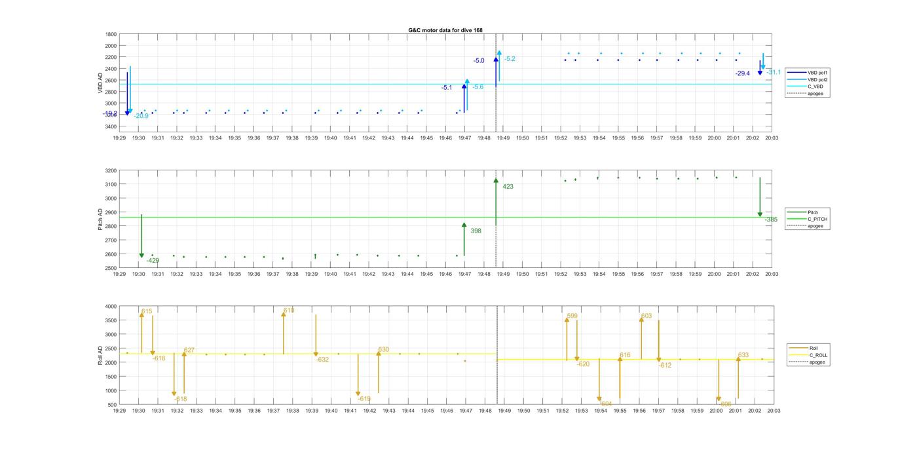Click the '20:03' tick under the VBD plot
This screenshot has height=454, width=917.
pyautogui.click(x=772, y=138)
